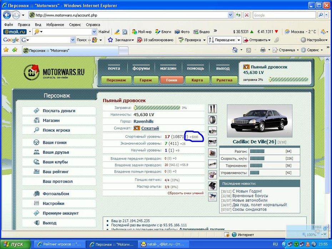Expand the Проверка dropdown arrow

[204, 40]
